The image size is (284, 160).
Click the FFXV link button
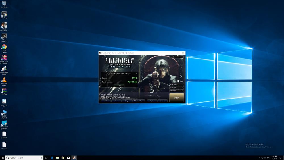click(x=106, y=101)
